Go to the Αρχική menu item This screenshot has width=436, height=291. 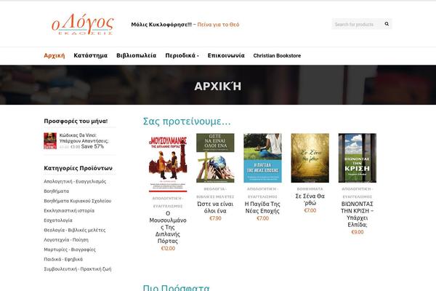click(54, 55)
